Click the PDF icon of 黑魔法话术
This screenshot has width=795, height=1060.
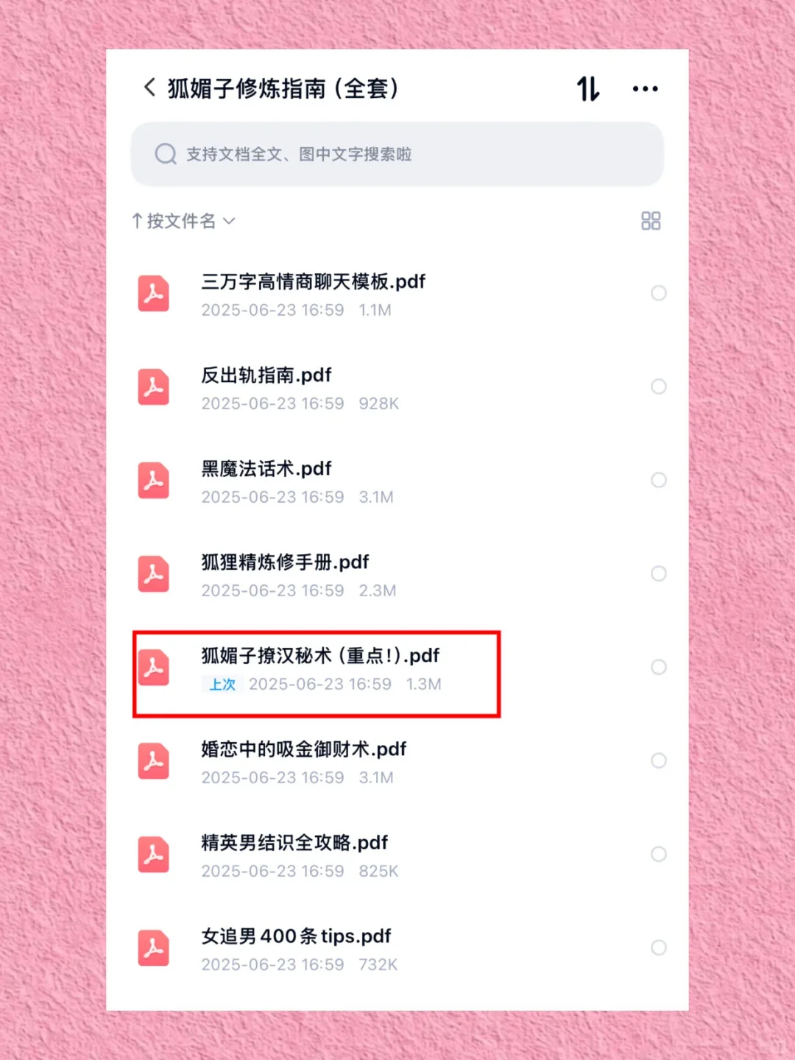[154, 481]
